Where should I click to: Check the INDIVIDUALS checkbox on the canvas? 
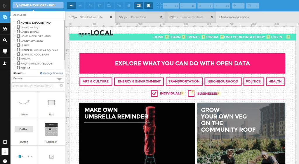tap(154, 94)
